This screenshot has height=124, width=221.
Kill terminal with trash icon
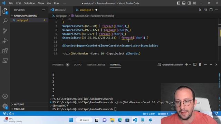[200, 64]
